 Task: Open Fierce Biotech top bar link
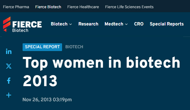[x=48, y=7]
